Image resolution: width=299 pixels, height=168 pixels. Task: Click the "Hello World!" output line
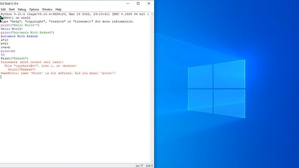point(12,29)
